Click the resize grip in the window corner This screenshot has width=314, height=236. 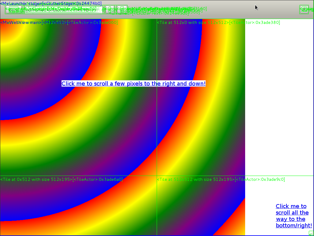point(311,233)
